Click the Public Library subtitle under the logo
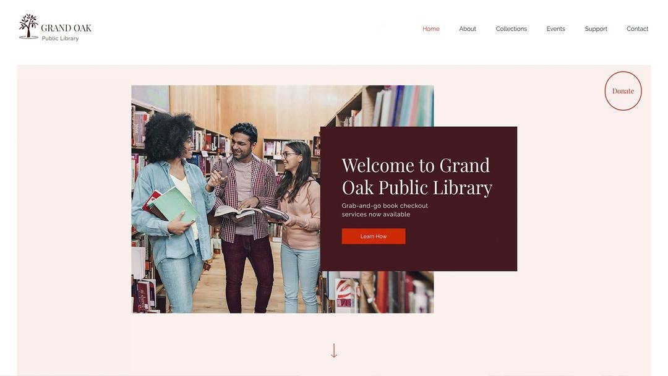Screen dimensions: 668x376 (x=60, y=38)
